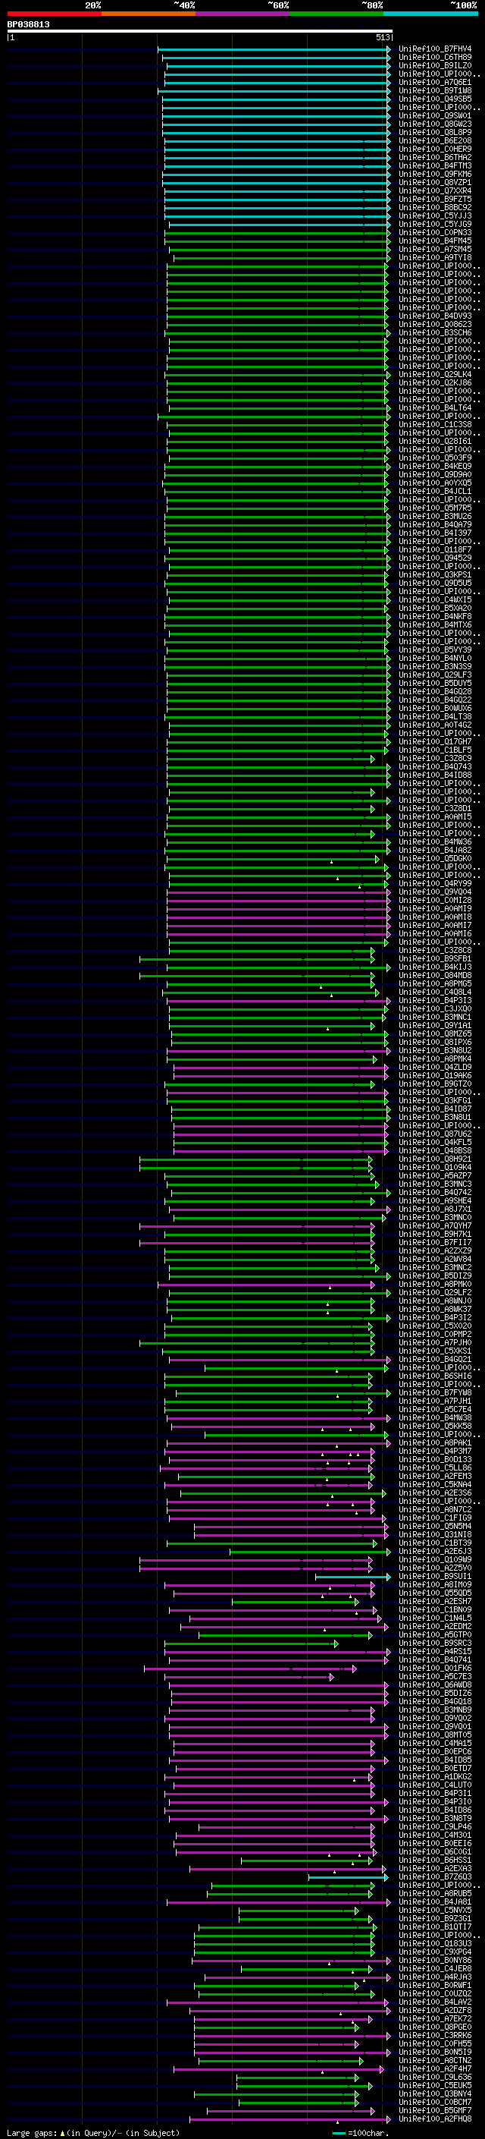Open hit UniRef100_A0AMI9
Viewport: 485px width, 2139px height.
click(435, 908)
